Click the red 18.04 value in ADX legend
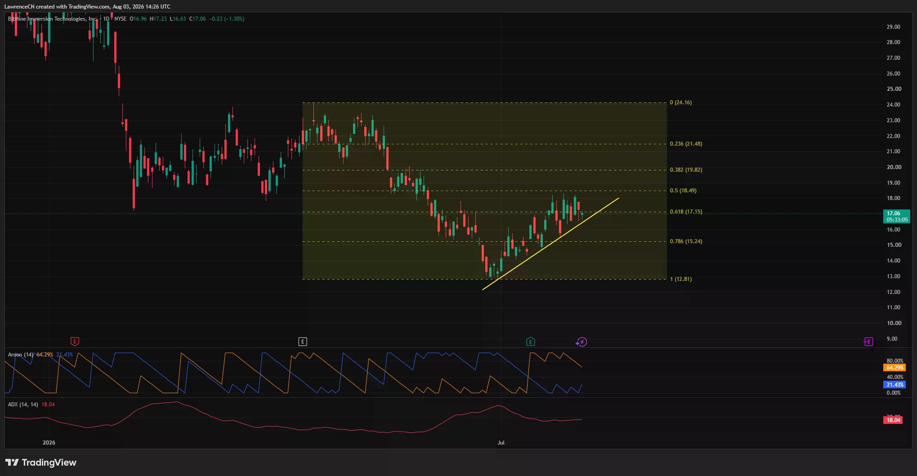 [x=48, y=405]
